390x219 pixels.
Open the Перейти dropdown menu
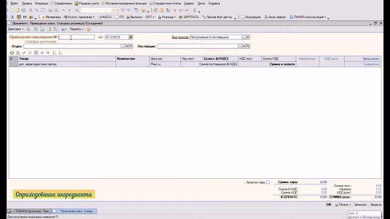(76, 29)
